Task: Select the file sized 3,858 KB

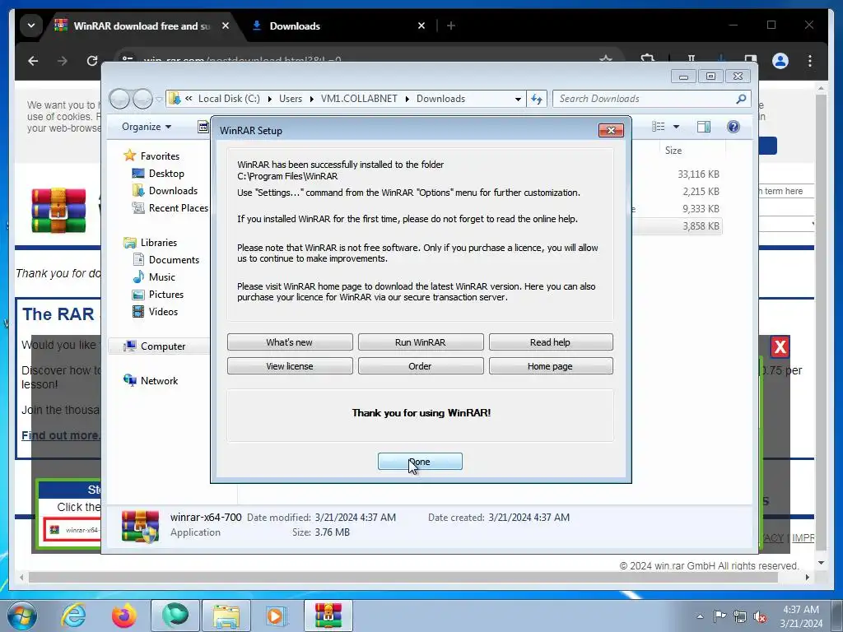Action: pyautogui.click(x=701, y=225)
